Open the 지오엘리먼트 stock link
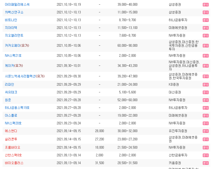The height and width of the screenshot is (169, 211). point(14,35)
